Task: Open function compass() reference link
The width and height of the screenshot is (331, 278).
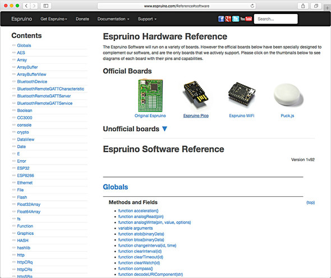Action: [136, 268]
